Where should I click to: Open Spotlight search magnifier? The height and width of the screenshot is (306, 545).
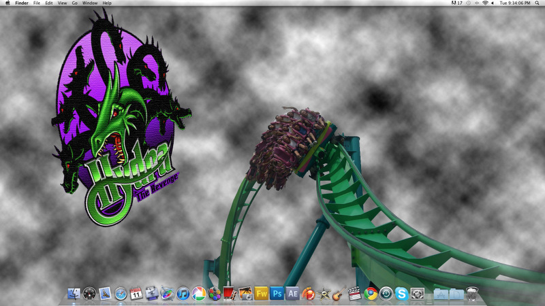(538, 3)
